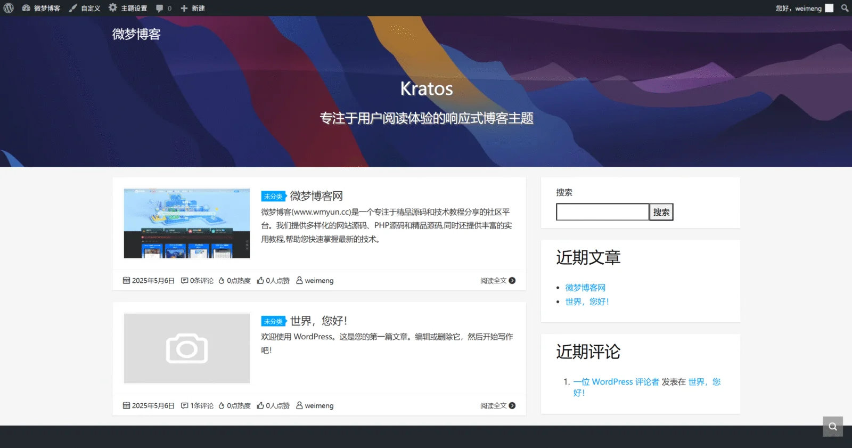Click thumbs-up icon on the 世界，您好！ post
Viewport: 852px width, 448px height.
click(x=260, y=405)
